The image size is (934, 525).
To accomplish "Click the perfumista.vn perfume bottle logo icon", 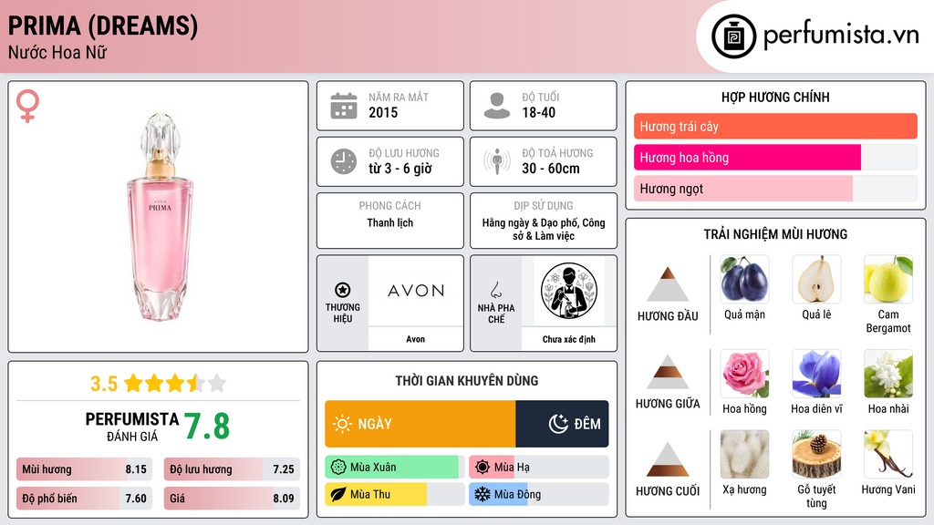I will click(734, 36).
